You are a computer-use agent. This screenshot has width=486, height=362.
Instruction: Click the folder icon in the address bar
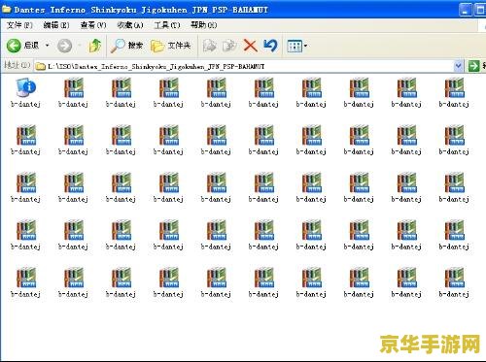(41, 66)
